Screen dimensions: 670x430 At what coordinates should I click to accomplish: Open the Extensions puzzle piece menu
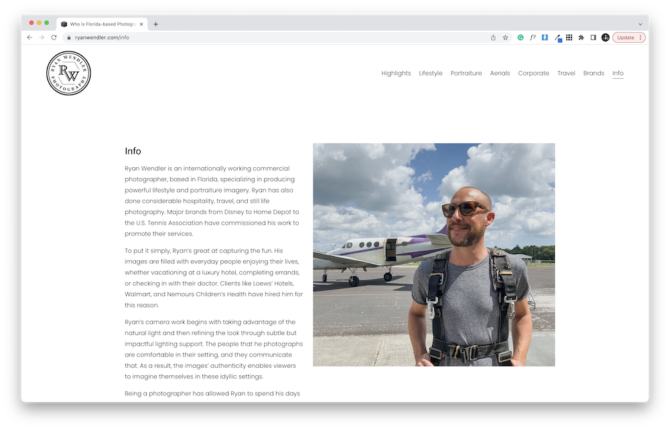[581, 37]
